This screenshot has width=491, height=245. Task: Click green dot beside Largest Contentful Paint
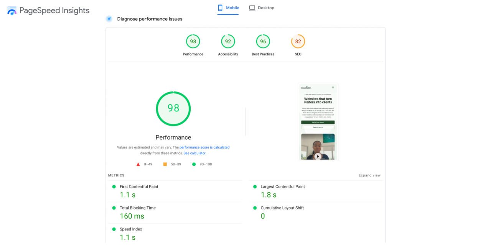click(x=255, y=186)
